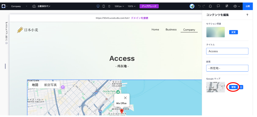The image size is (257, 117).
Task: Go to Business in site navigation
Action: [171, 30]
